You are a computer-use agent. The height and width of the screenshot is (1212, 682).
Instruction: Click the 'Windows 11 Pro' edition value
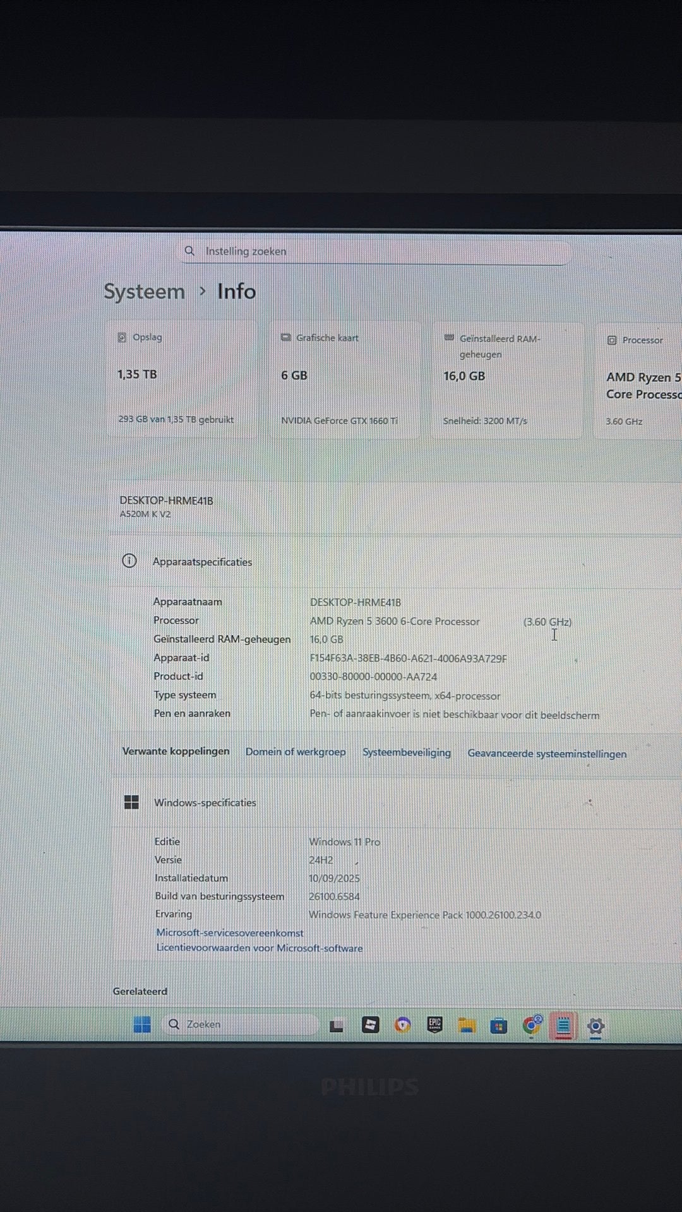coord(344,842)
